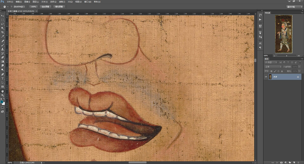Select the Clone Stamp tool
The image size is (304, 164).
[x=3, y=49]
